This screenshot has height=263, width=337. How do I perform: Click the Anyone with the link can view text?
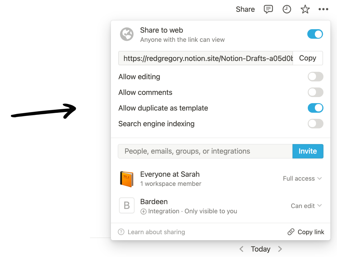182,40
